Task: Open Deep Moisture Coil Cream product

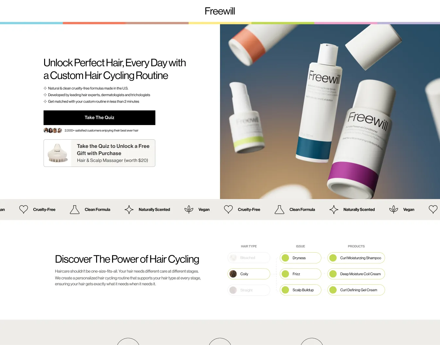Action: coord(356,274)
